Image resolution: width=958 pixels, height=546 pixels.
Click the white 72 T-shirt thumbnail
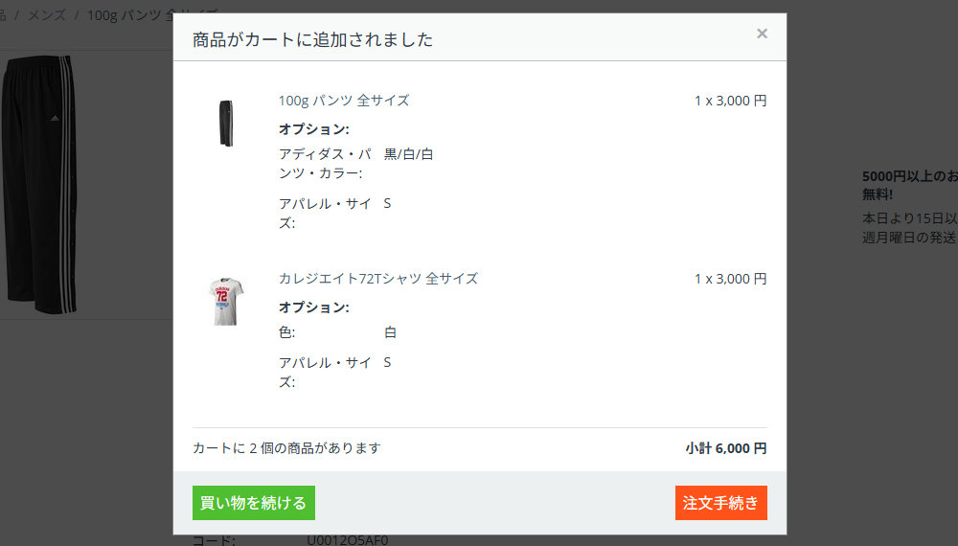coord(225,301)
